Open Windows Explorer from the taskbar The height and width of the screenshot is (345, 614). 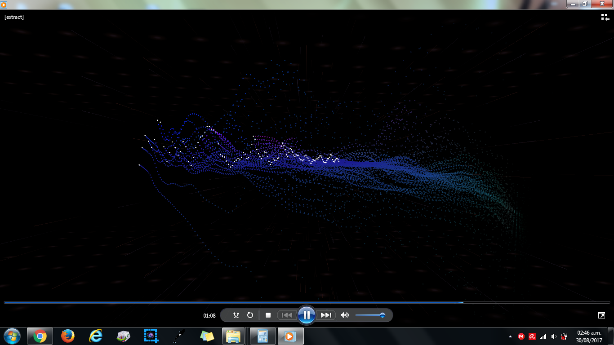tap(233, 336)
